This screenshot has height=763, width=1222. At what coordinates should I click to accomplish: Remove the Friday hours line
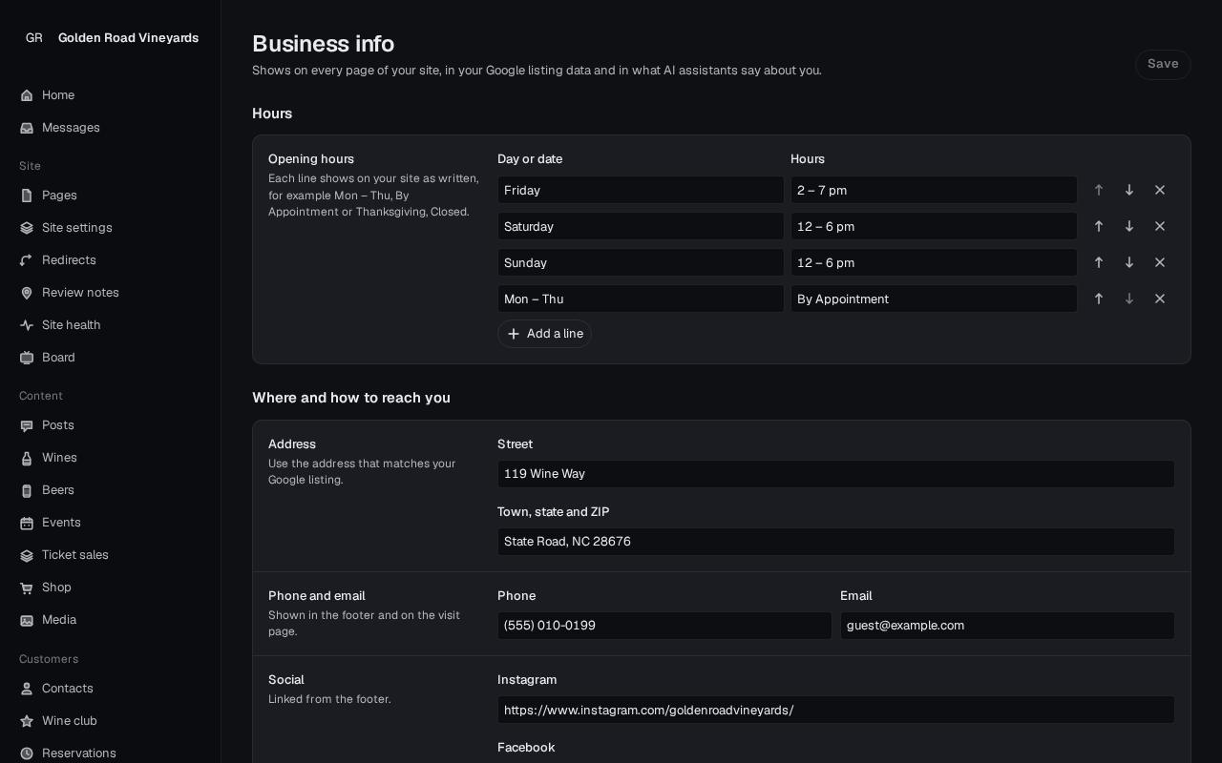(1160, 190)
